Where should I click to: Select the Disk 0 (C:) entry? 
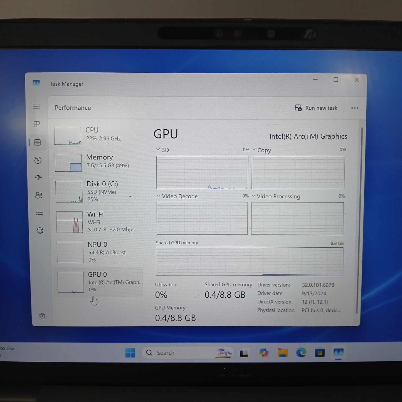click(x=98, y=191)
